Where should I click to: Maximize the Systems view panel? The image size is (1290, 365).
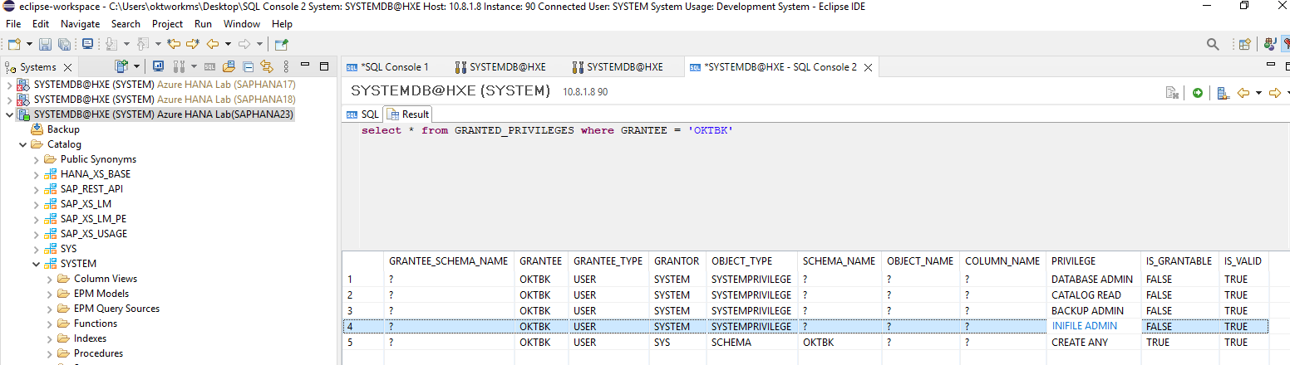[323, 66]
